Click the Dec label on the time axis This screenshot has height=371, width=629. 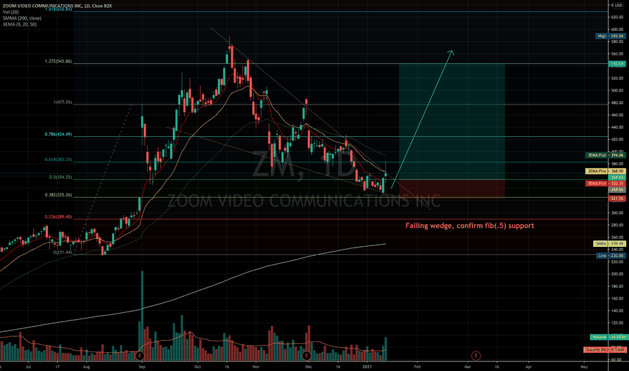[x=308, y=366]
